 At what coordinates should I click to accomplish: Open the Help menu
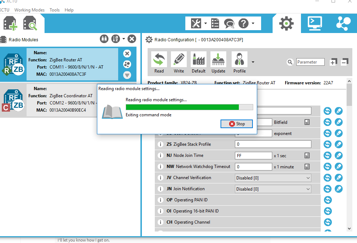pos(69,10)
